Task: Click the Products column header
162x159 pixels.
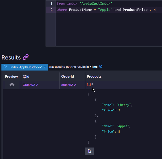Action: [x=94, y=76]
